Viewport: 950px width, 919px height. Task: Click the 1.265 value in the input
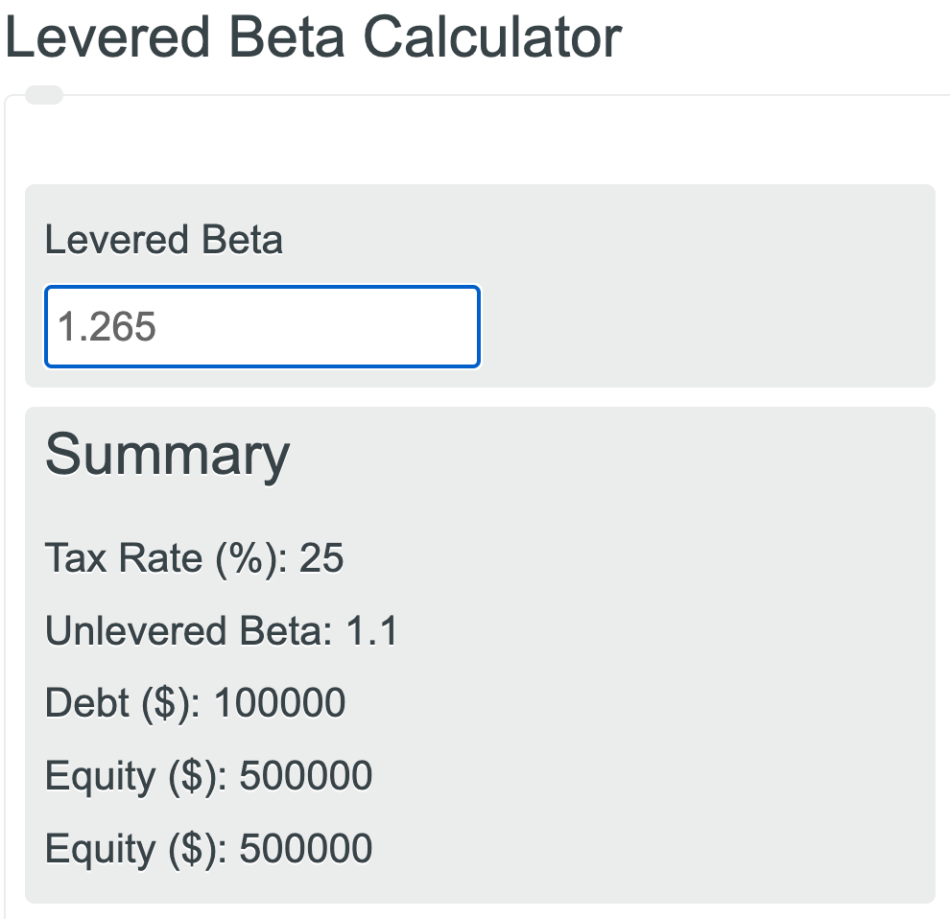tap(107, 327)
